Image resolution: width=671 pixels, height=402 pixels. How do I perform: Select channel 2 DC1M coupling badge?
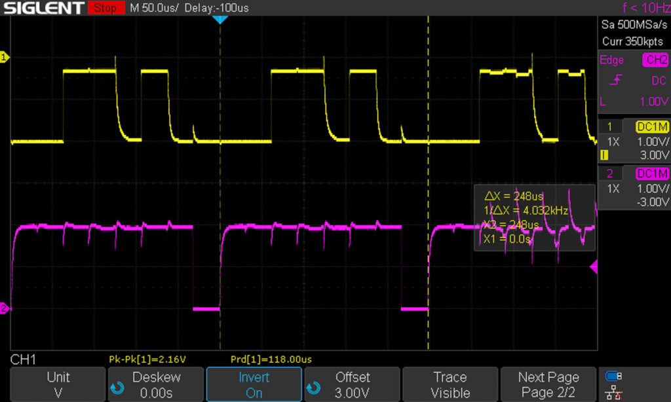tap(652, 174)
